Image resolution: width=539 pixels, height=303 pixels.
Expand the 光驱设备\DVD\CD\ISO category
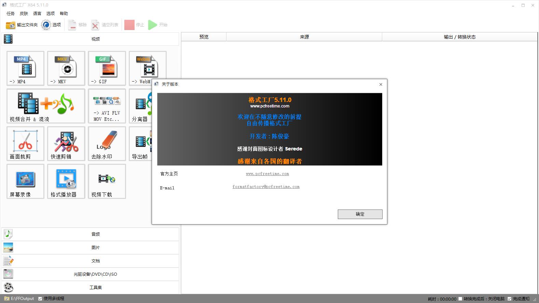coord(90,274)
